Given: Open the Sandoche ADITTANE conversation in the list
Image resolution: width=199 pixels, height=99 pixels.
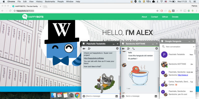Looking at the screenshot, I should (177, 64).
